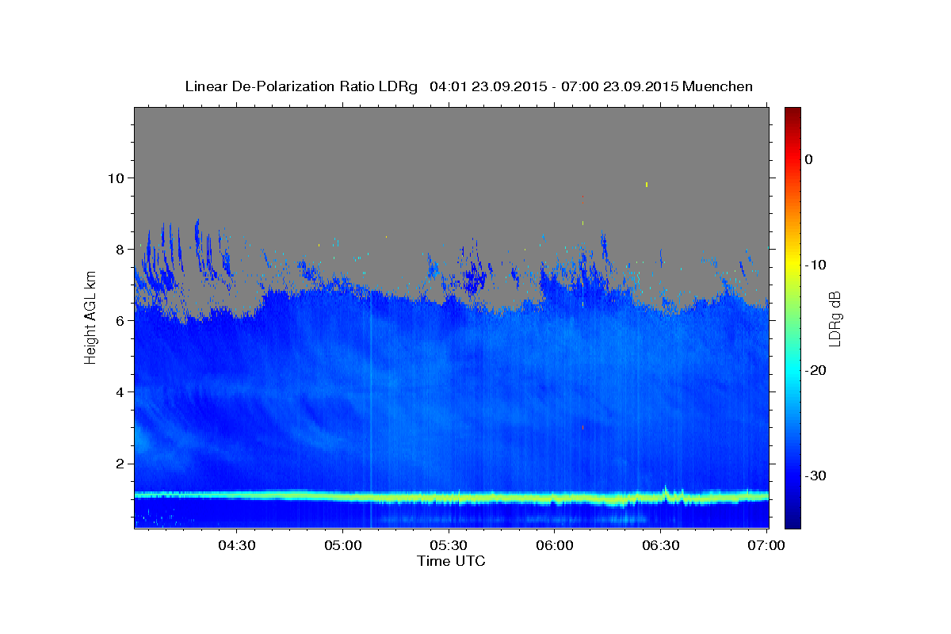Click the colorbar value '0'
951x634 pixels.
(x=808, y=159)
